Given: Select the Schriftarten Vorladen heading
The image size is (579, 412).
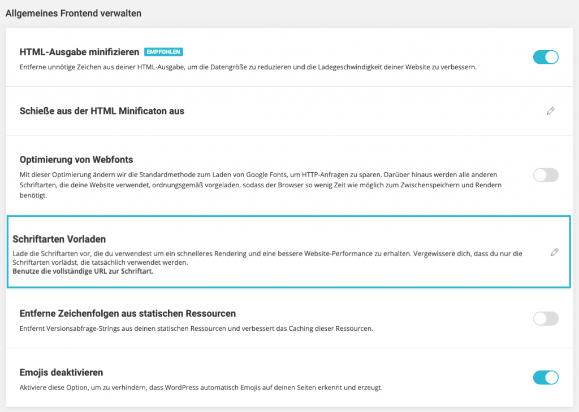Looking at the screenshot, I should click(x=59, y=239).
